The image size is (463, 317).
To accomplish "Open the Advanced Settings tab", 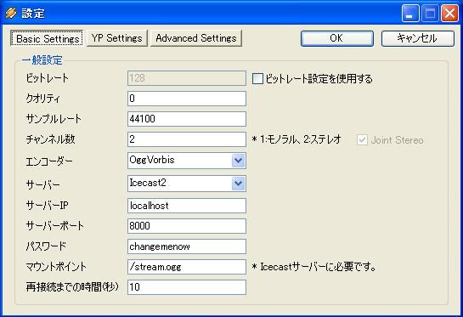I will click(x=196, y=38).
